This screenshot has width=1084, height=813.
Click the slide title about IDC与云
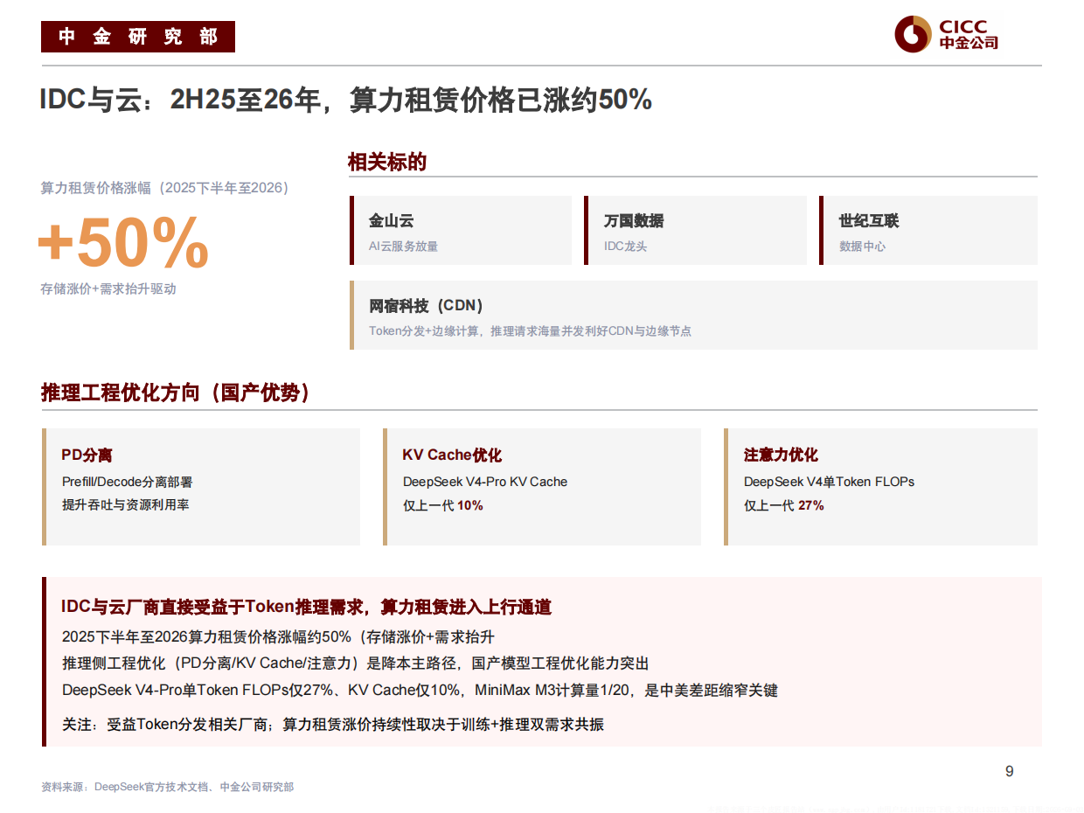tap(346, 101)
